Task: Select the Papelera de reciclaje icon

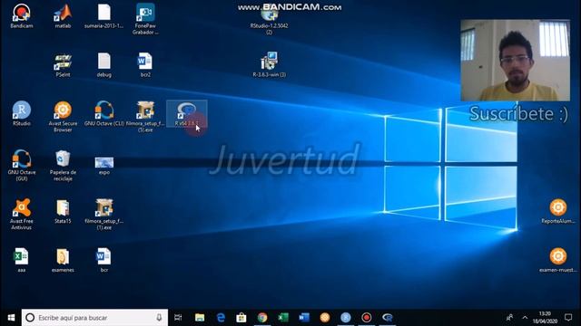Action: [63, 165]
